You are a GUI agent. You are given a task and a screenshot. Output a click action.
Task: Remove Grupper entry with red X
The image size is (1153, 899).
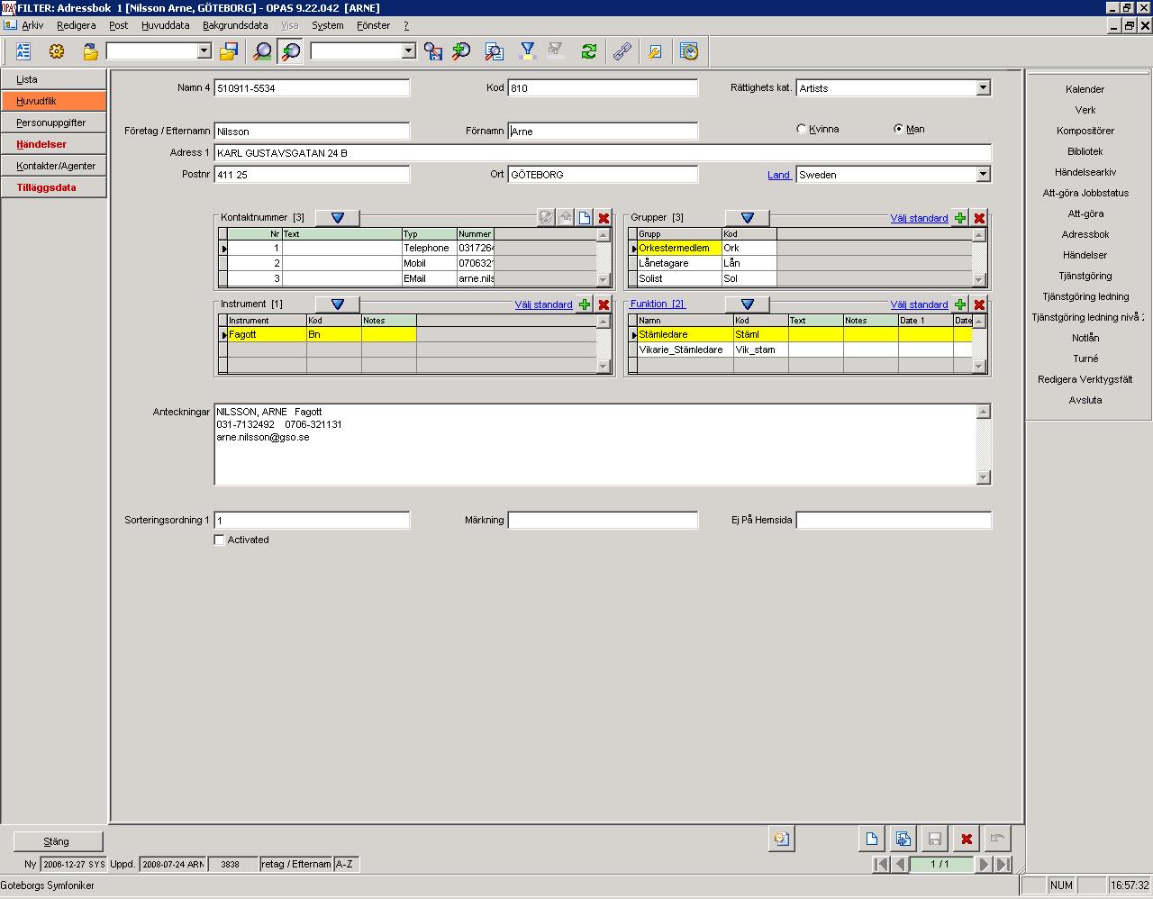(979, 218)
